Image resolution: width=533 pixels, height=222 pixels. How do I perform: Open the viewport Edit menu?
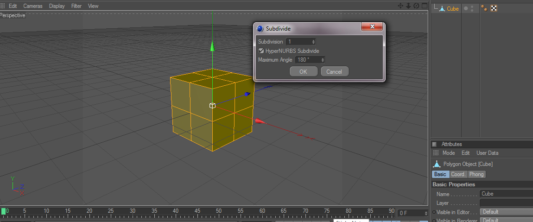(13, 6)
